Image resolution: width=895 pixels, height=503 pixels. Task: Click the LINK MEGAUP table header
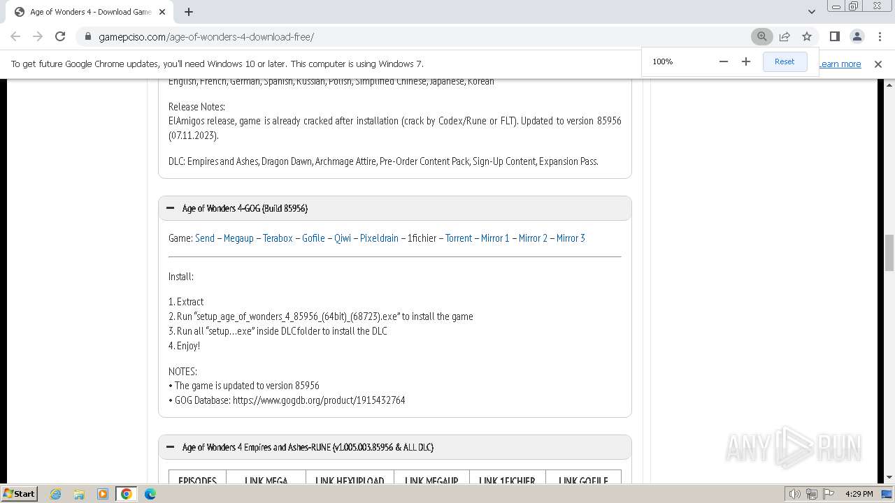[x=431, y=481]
